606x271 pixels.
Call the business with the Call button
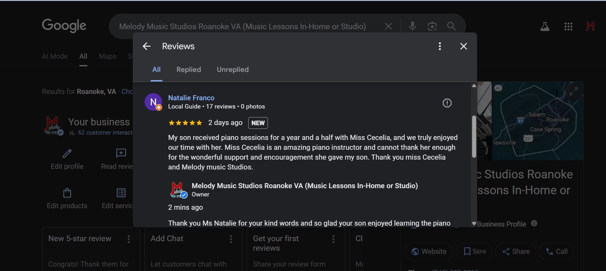click(556, 252)
